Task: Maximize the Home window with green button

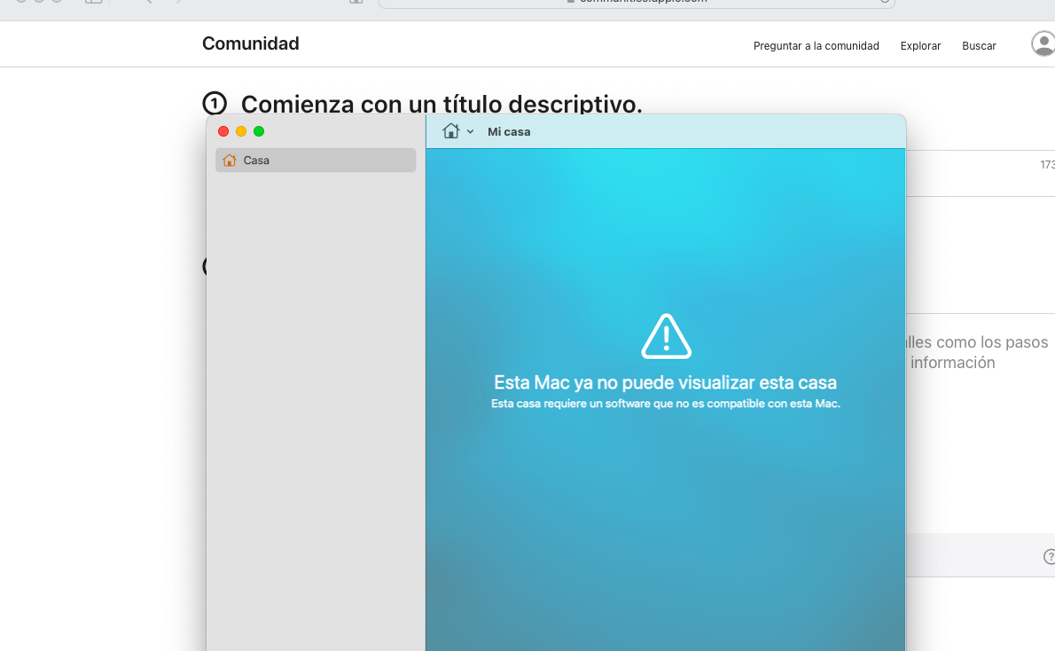Action: [x=259, y=131]
